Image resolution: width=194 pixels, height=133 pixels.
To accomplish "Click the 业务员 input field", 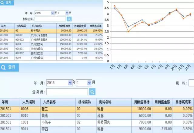I will pyautogui.click(x=67, y=92).
